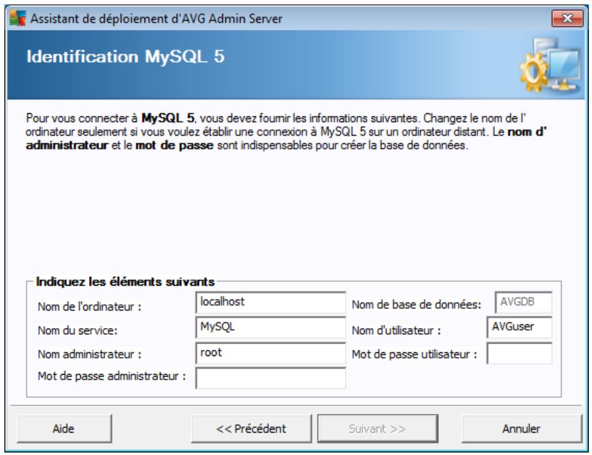Click the 'Nom administrateur :' label
Viewport: 592px width, 455px height.
(x=90, y=354)
